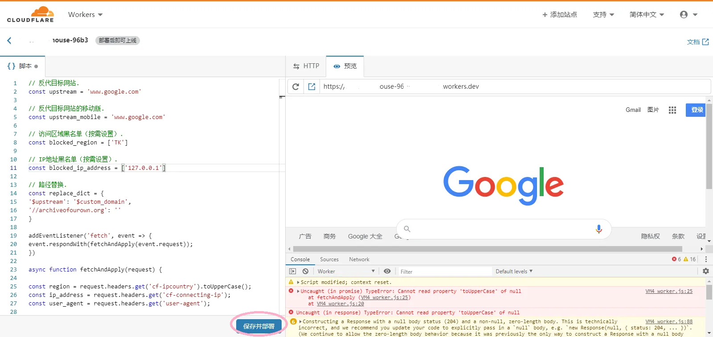This screenshot has width=713, height=337.
Task: Switch to the Network tab
Action: pyautogui.click(x=359, y=259)
